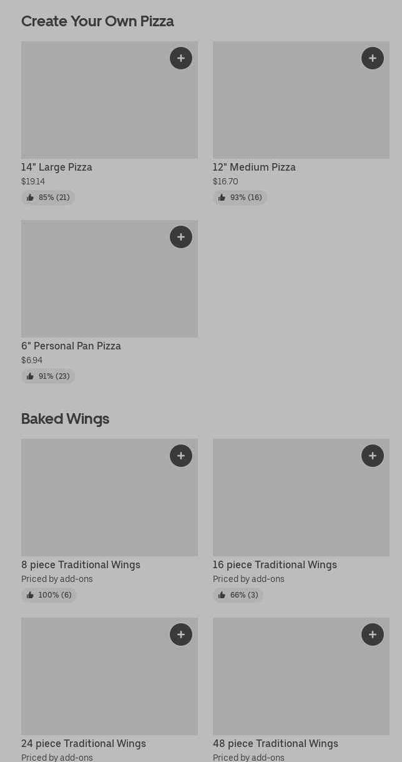The image size is (402, 762).
Task: Open 12" Medium Pizza item title
Action: pos(254,168)
